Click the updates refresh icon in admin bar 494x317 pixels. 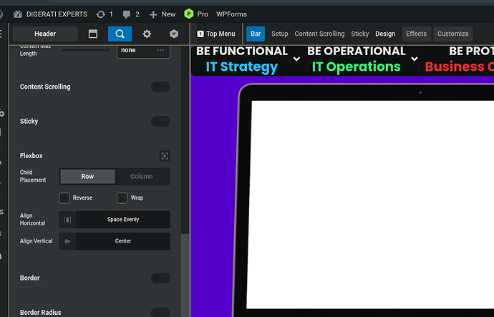coord(101,14)
